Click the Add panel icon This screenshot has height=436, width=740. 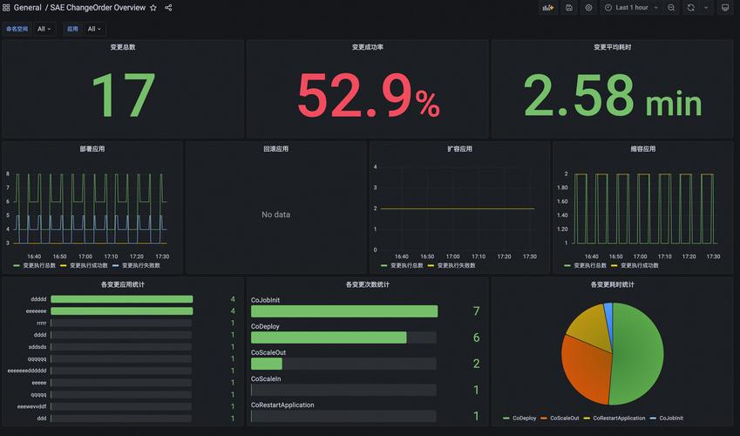coord(547,8)
